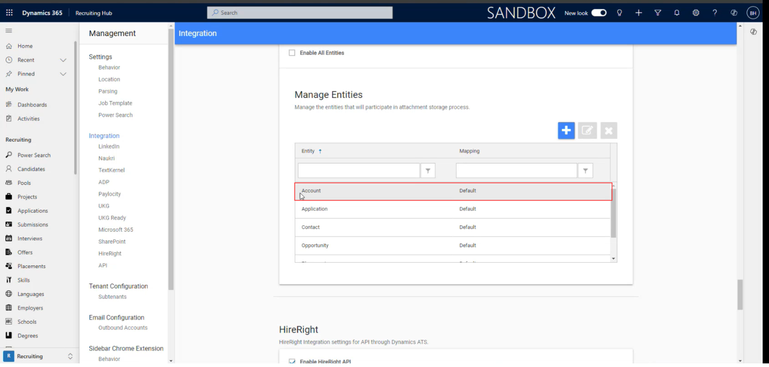Open the notifications bell icon

(x=676, y=13)
